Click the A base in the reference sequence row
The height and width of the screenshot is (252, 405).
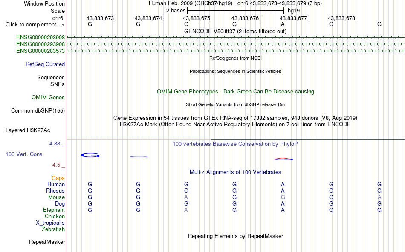[283, 24]
